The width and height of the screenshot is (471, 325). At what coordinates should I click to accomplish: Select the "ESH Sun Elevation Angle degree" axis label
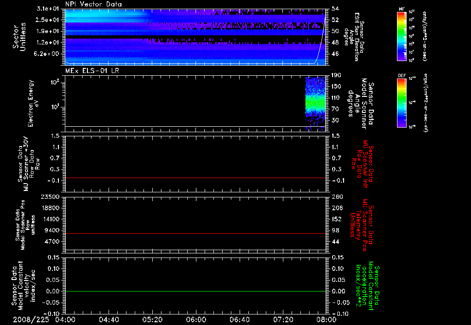354,37
